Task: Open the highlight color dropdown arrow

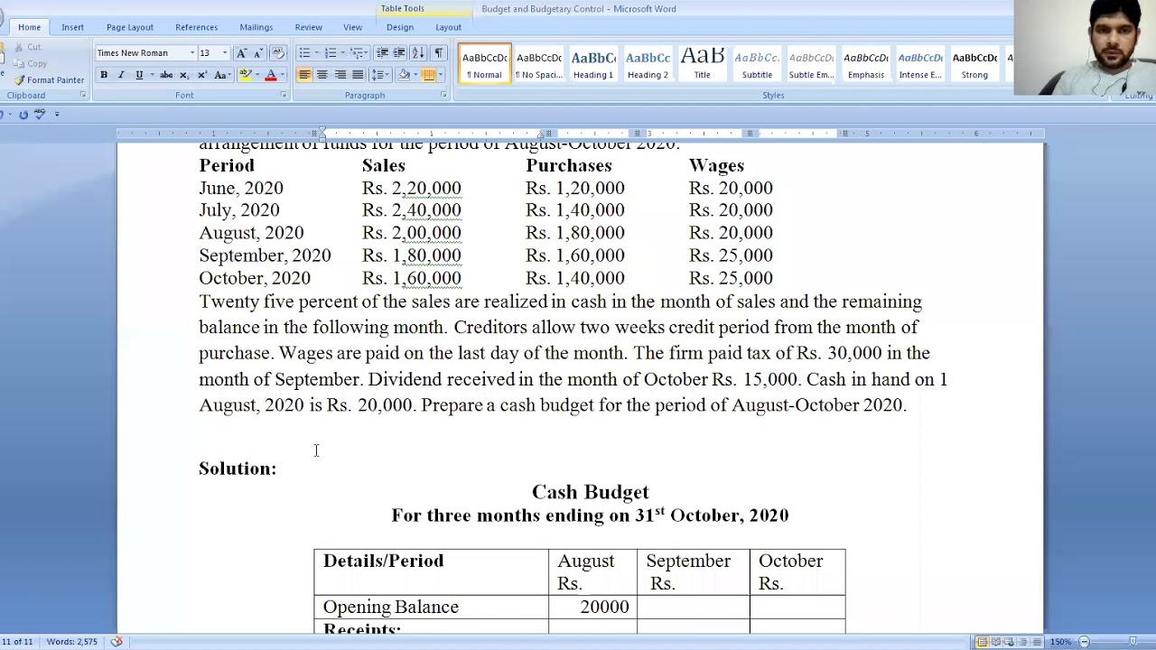Action: 257,75
